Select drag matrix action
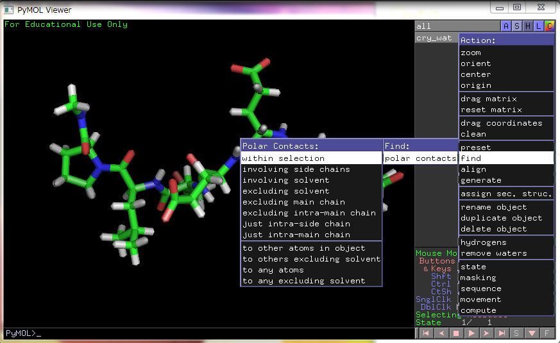 506,99
